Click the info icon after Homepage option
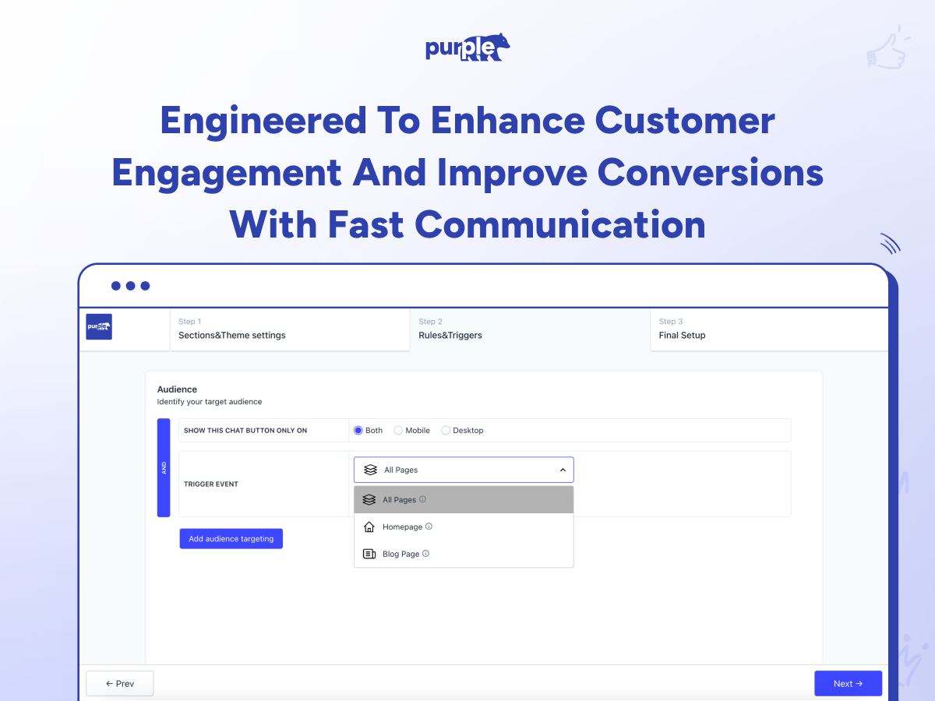The width and height of the screenshot is (935, 701). pyautogui.click(x=429, y=527)
